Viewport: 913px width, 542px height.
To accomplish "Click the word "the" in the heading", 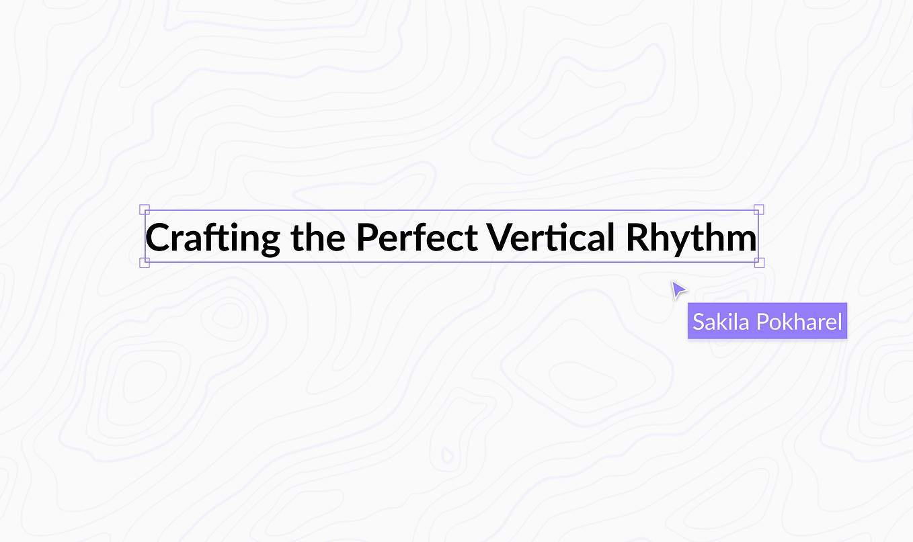I will pyautogui.click(x=319, y=237).
